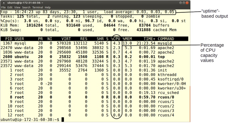This screenshot has width=229, height=123.
Task: Open the View menu
Action: [17, 7]
